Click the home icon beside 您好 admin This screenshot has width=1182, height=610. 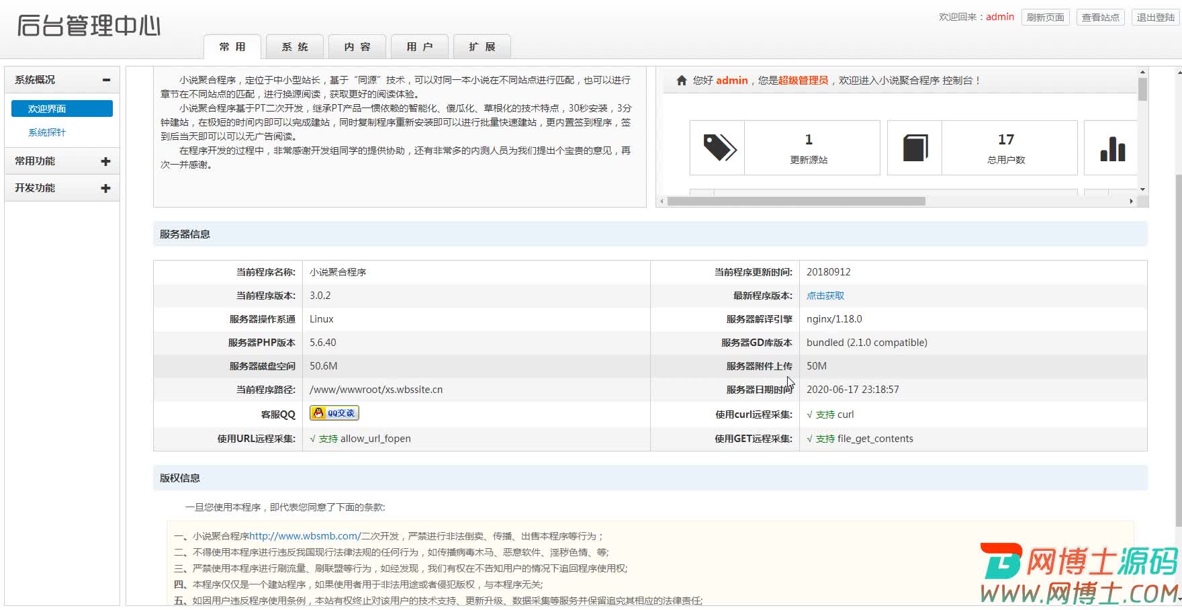coord(682,80)
